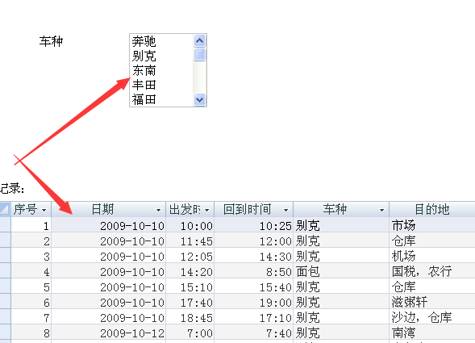Click the 目的地 column header
Screen dimensions: 475x343
[432, 209]
